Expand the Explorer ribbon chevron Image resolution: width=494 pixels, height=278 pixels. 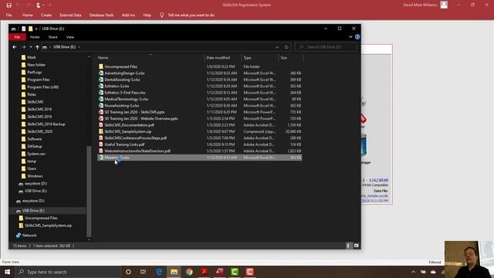pyautogui.click(x=350, y=37)
